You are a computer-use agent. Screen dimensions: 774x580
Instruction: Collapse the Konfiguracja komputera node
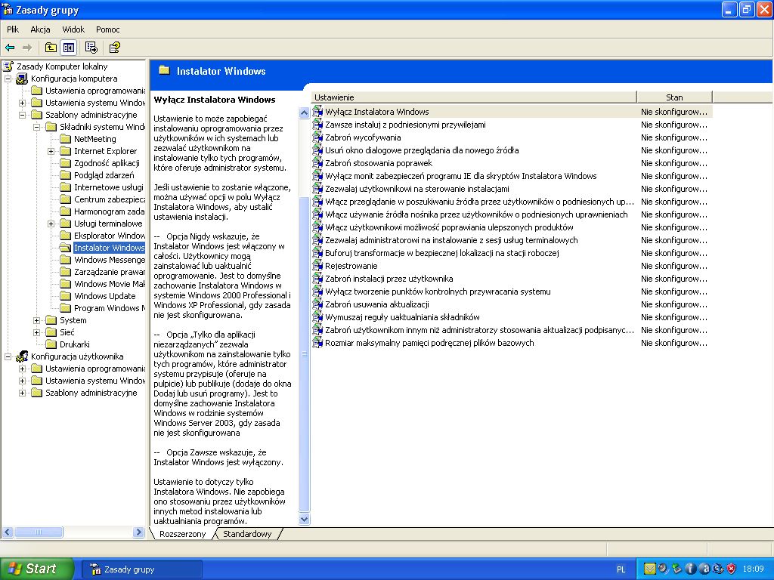click(x=8, y=79)
